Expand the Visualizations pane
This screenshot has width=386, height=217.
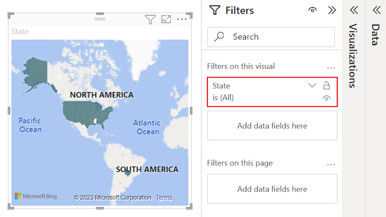[354, 10]
